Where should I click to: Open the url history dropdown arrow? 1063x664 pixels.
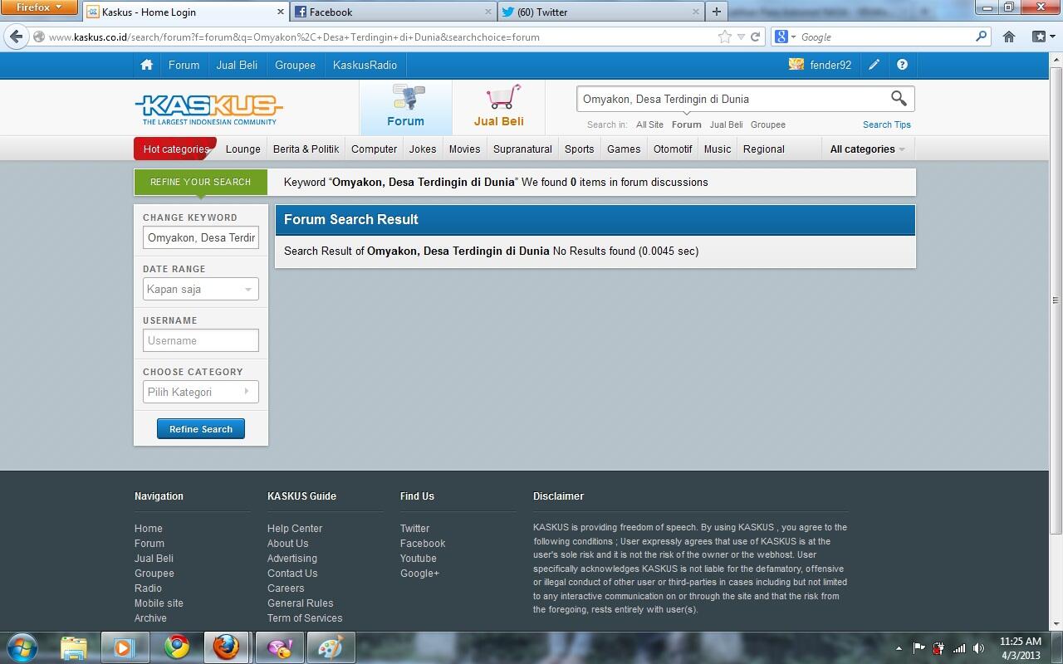741,37
